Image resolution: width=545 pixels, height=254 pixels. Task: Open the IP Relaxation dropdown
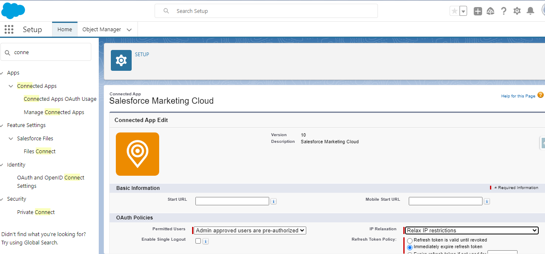[x=471, y=230]
